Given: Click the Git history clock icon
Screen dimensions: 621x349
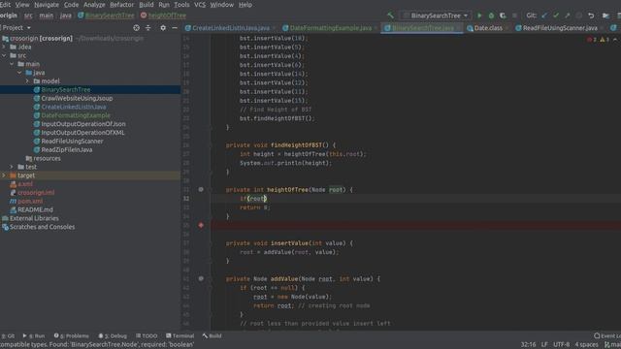Looking at the screenshot, I should (x=579, y=16).
